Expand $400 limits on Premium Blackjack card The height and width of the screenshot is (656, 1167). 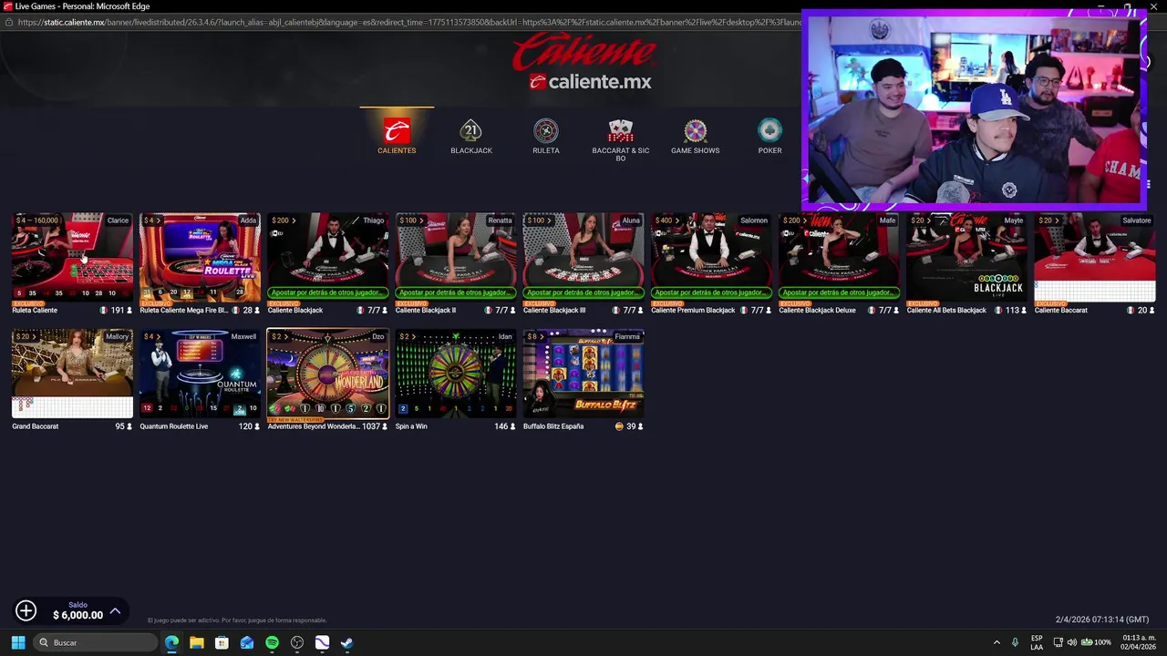click(666, 220)
